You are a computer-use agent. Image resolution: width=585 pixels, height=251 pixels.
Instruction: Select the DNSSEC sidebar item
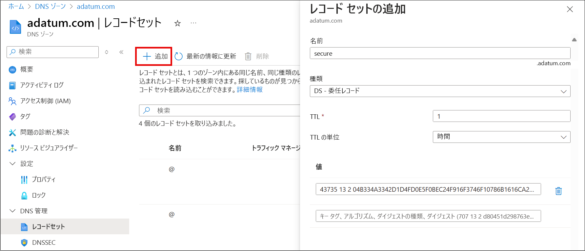tap(44, 242)
